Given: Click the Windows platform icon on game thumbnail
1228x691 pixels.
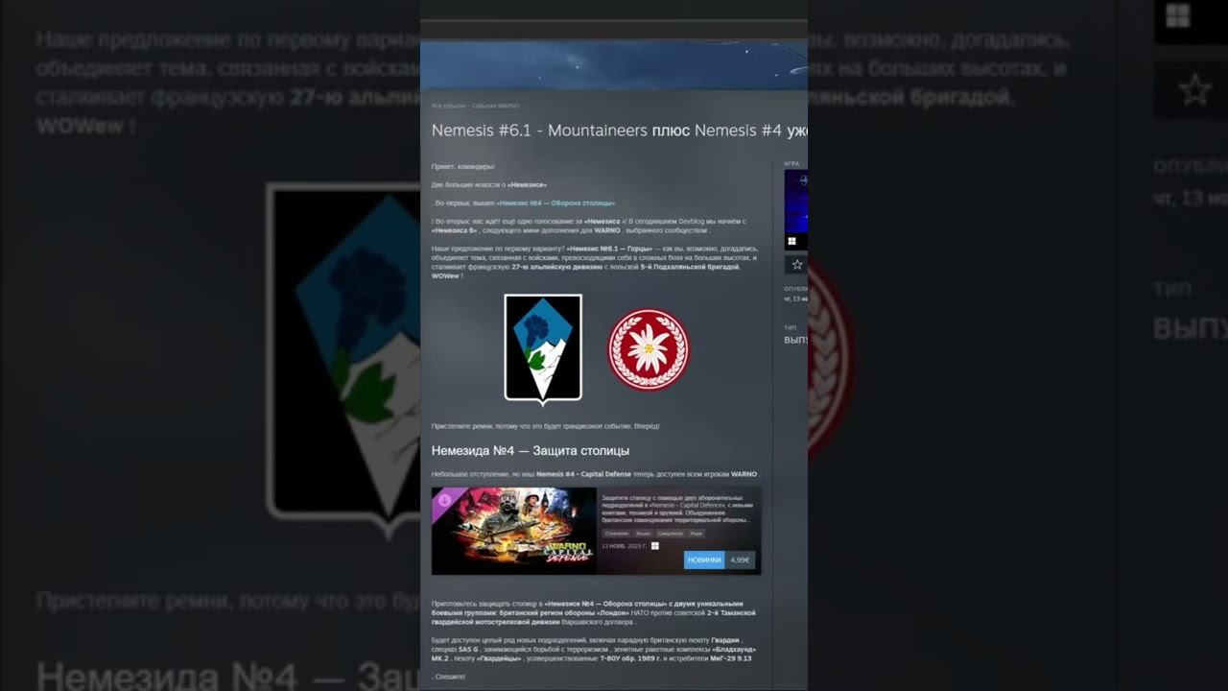Looking at the screenshot, I should 792,241.
